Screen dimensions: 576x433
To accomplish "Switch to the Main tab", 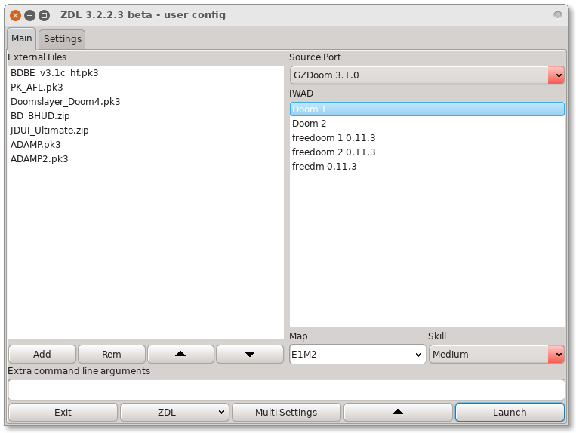I will click(x=21, y=38).
